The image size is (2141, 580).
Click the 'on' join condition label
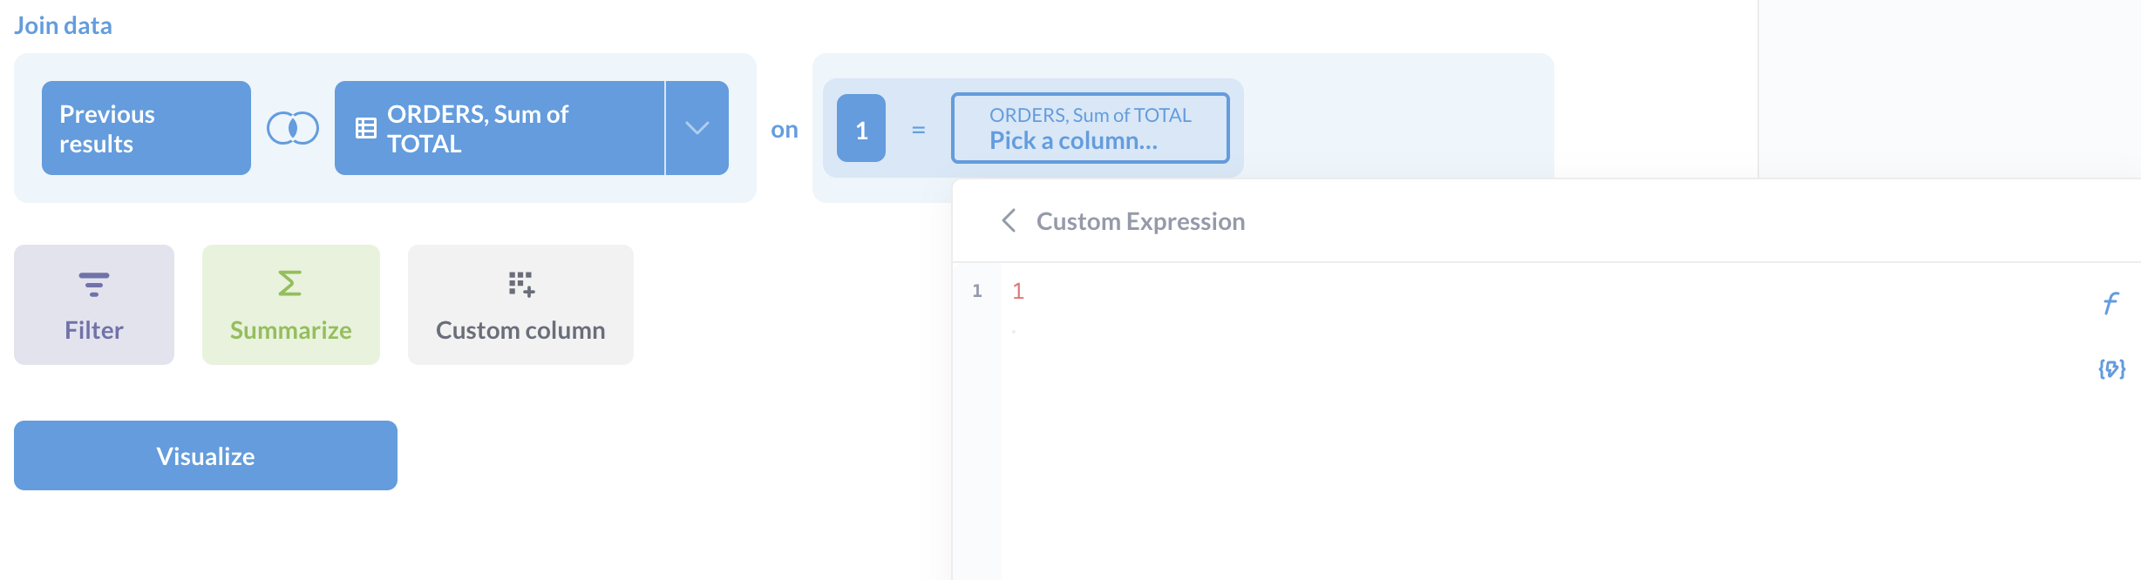tap(785, 130)
